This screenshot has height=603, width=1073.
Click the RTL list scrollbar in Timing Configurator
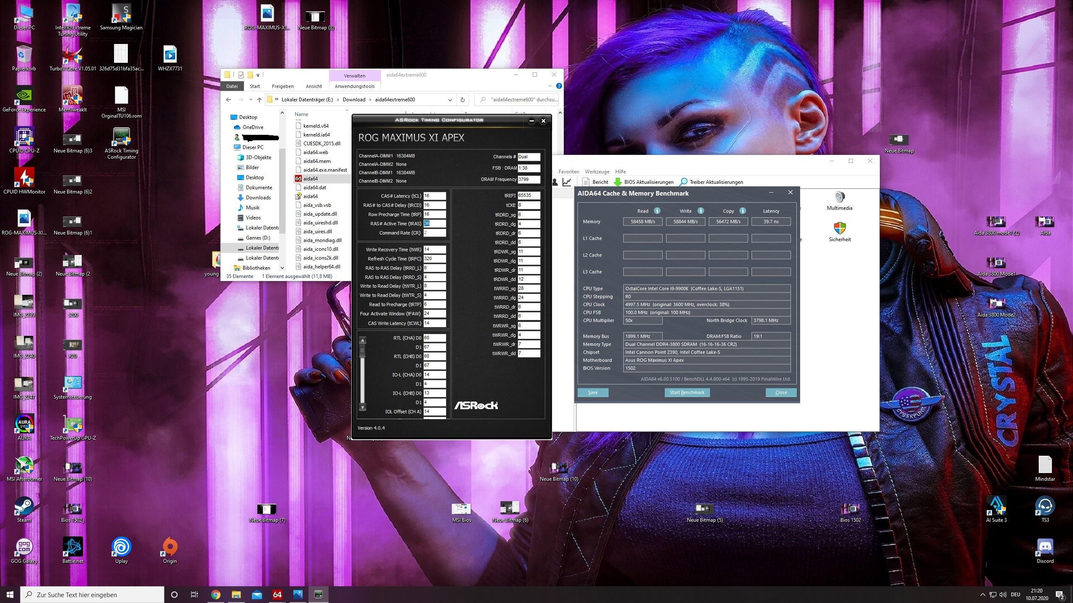(x=363, y=373)
